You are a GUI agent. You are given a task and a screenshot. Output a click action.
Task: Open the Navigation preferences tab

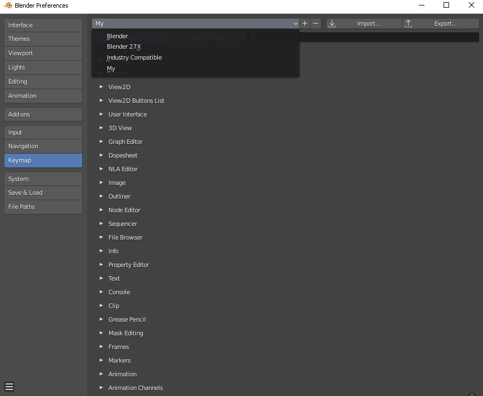pos(43,146)
